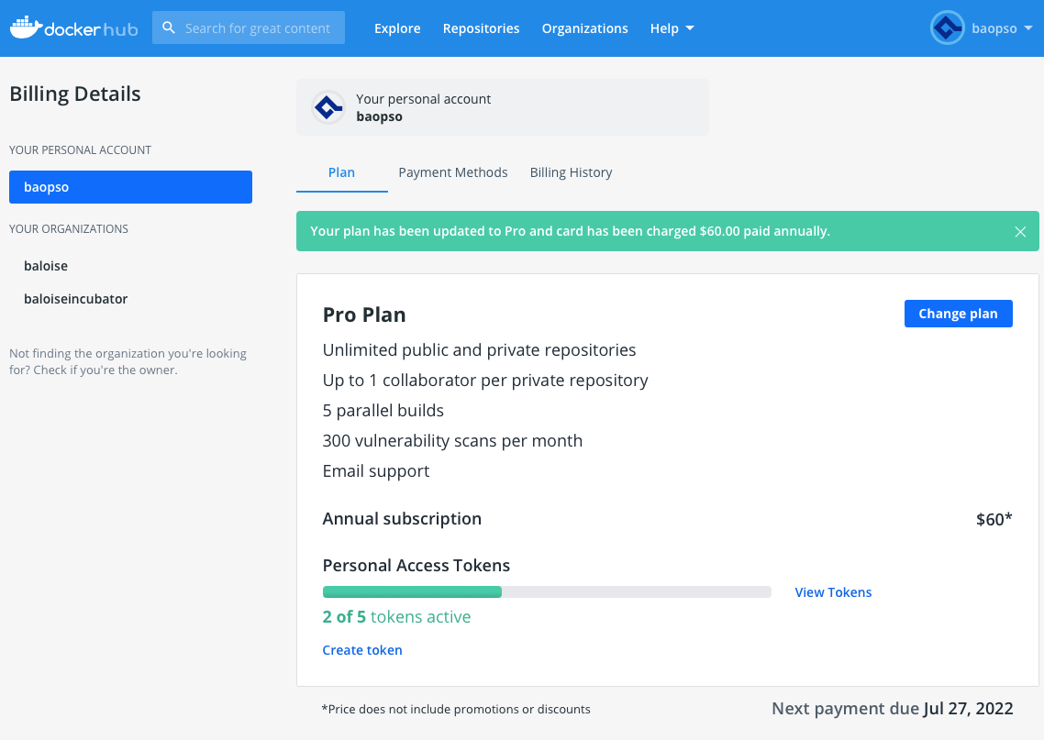This screenshot has width=1044, height=740.
Task: Open the baopso account dropdown arrow
Action: pos(1029,28)
